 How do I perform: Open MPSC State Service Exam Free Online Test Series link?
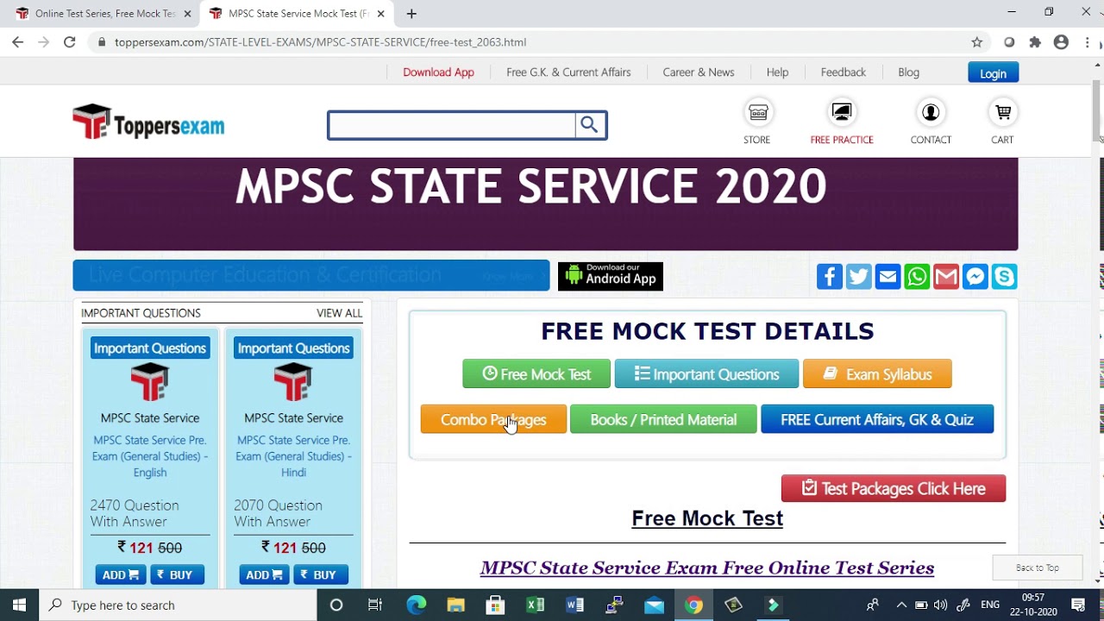[707, 568]
